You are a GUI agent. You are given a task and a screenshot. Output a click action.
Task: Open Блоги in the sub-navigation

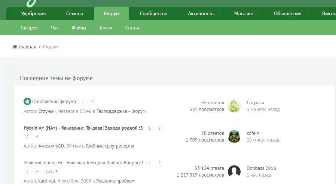(x=106, y=28)
